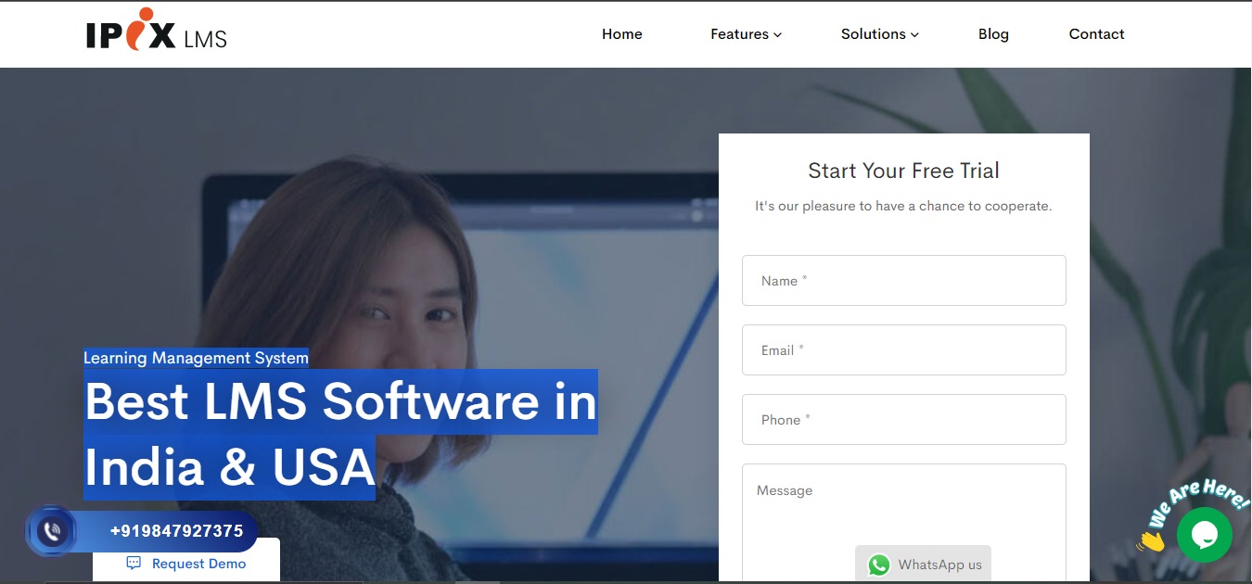Expand the Solutions dropdown arrow
The width and height of the screenshot is (1252, 584).
click(914, 35)
